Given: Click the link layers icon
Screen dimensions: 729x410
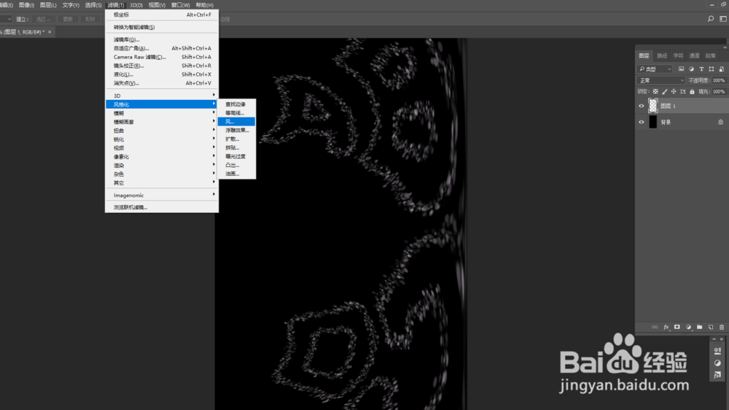Looking at the screenshot, I should [x=655, y=327].
